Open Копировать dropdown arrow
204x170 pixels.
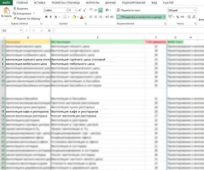coord(34,13)
